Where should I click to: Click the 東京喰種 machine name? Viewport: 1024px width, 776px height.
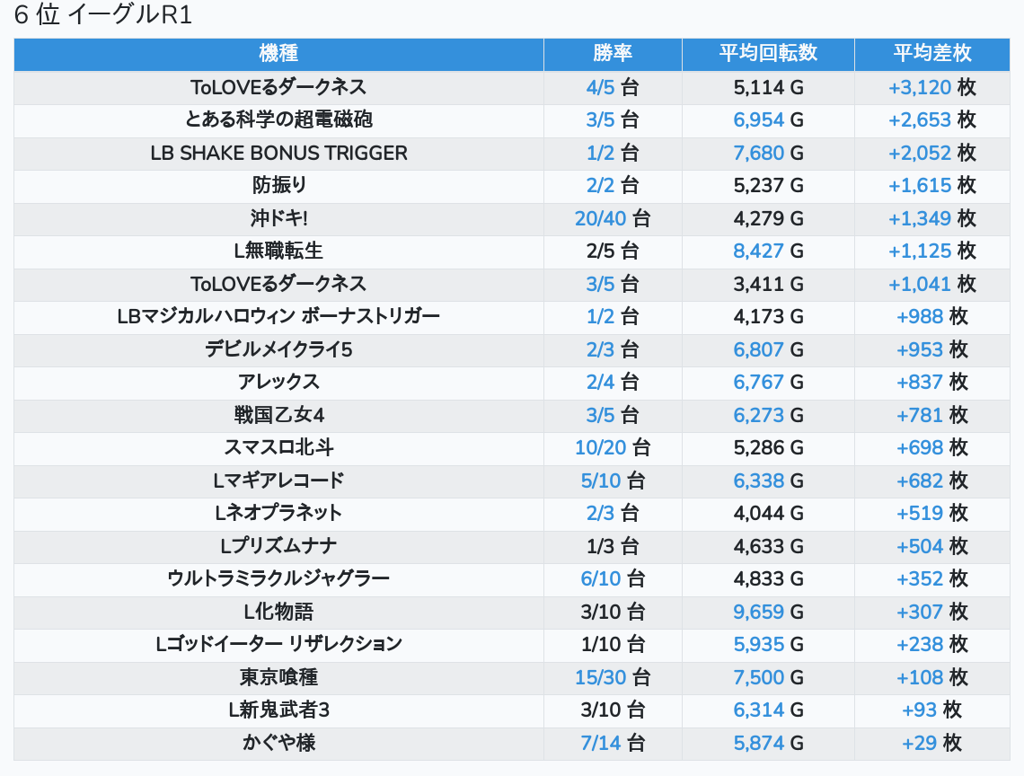pyautogui.click(x=278, y=677)
